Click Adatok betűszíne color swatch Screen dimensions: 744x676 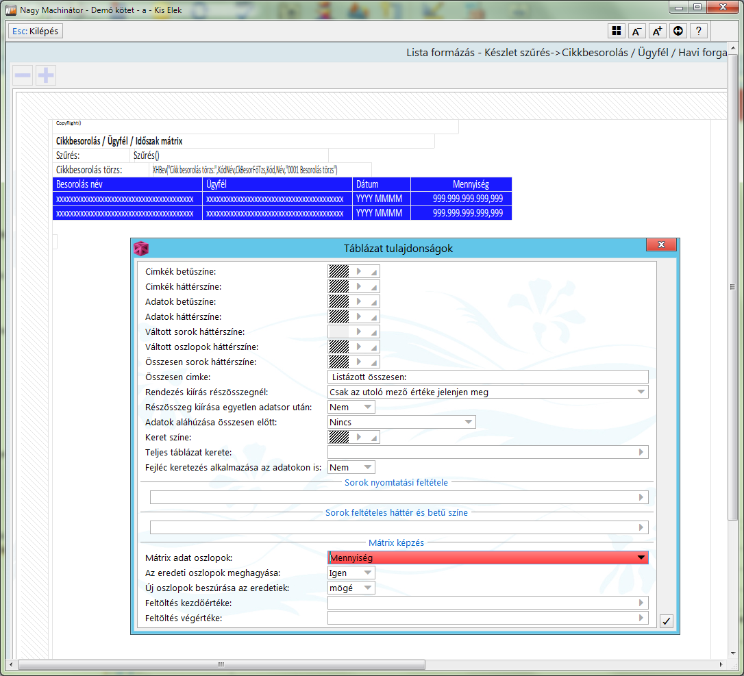click(x=339, y=302)
